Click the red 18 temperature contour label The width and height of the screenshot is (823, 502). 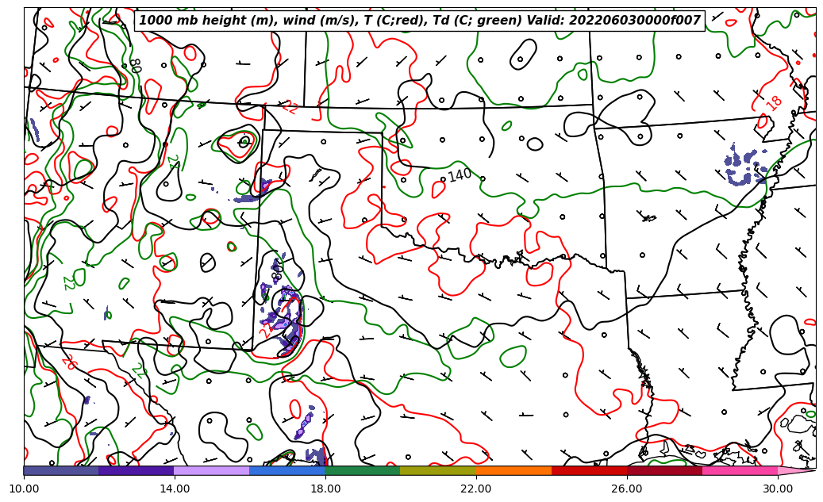774,102
